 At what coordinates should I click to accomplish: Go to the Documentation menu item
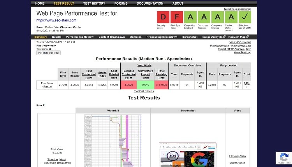pos(150,3)
